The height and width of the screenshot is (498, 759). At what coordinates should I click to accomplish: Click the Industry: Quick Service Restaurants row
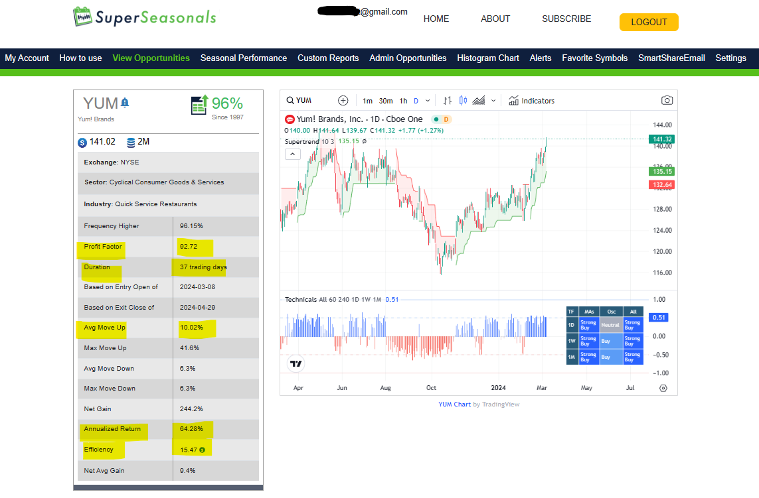pos(168,204)
